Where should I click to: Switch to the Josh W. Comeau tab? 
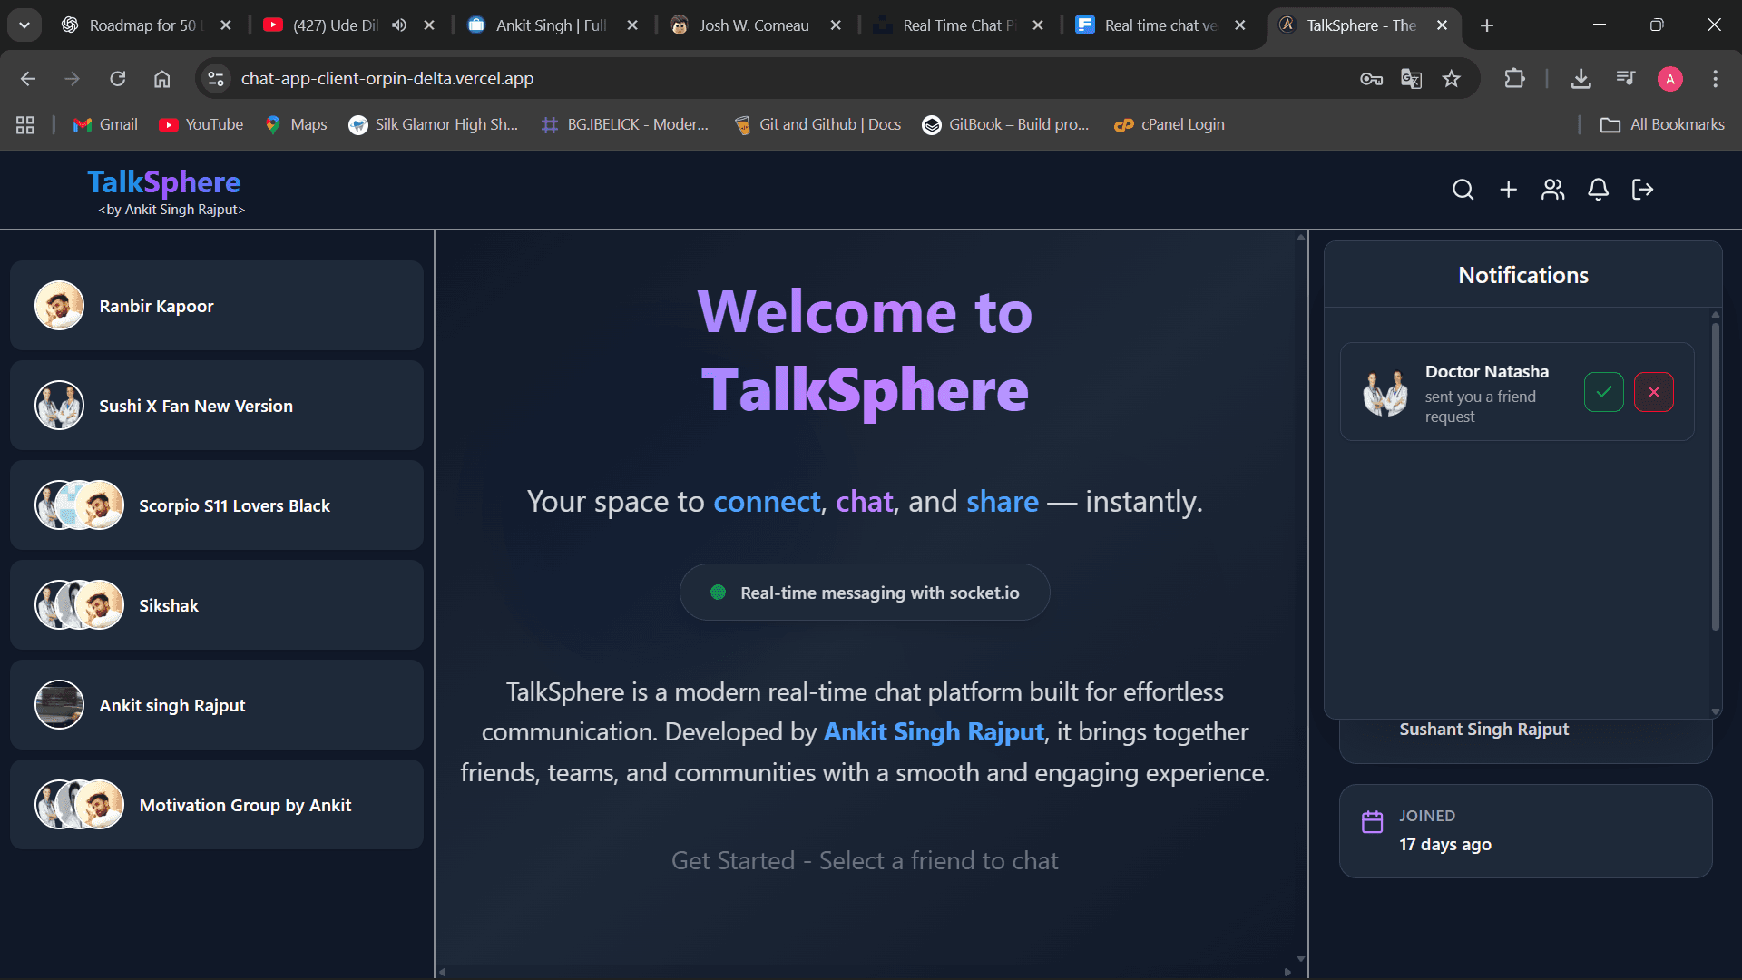(x=753, y=25)
